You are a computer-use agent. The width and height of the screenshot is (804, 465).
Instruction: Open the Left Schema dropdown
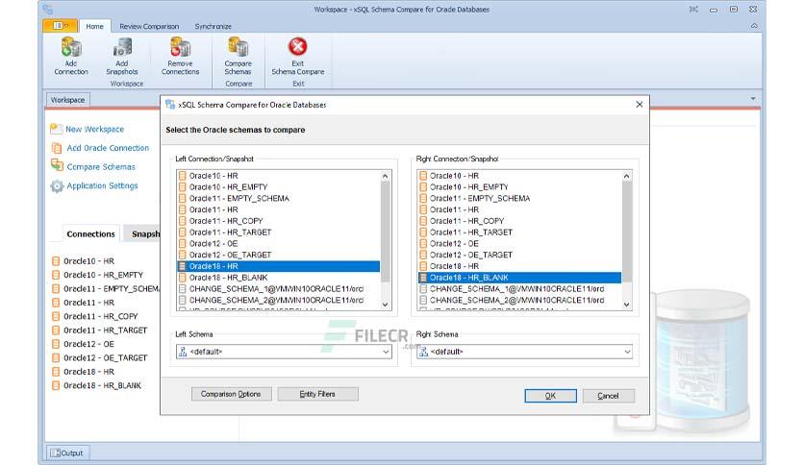click(386, 352)
